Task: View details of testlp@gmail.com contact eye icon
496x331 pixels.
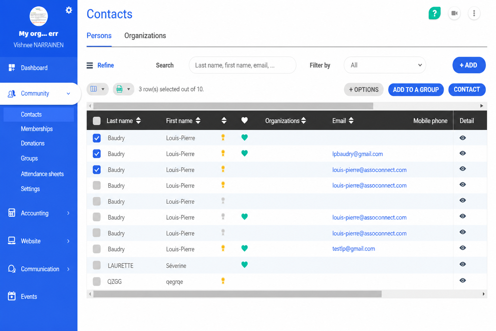Action: point(463,248)
